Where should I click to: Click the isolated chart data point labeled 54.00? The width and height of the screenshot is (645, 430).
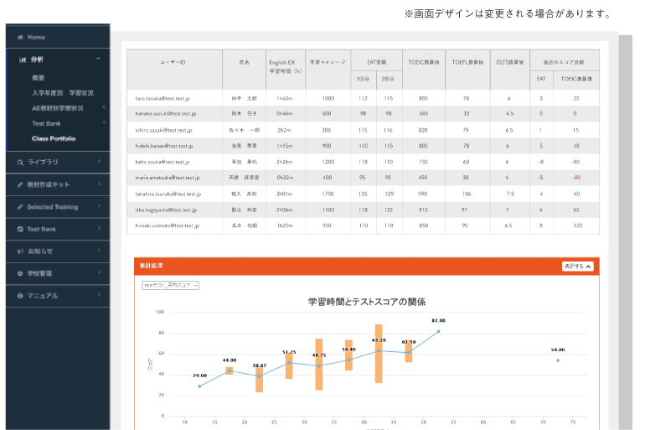pos(558,360)
